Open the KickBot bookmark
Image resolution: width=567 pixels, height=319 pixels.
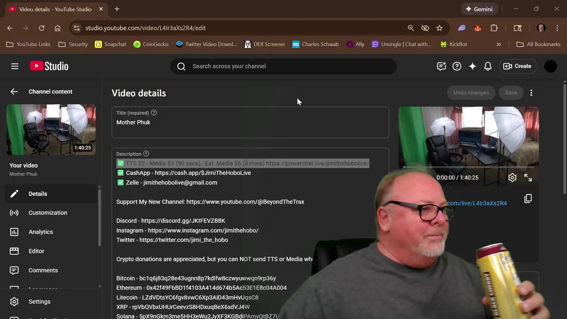click(454, 44)
